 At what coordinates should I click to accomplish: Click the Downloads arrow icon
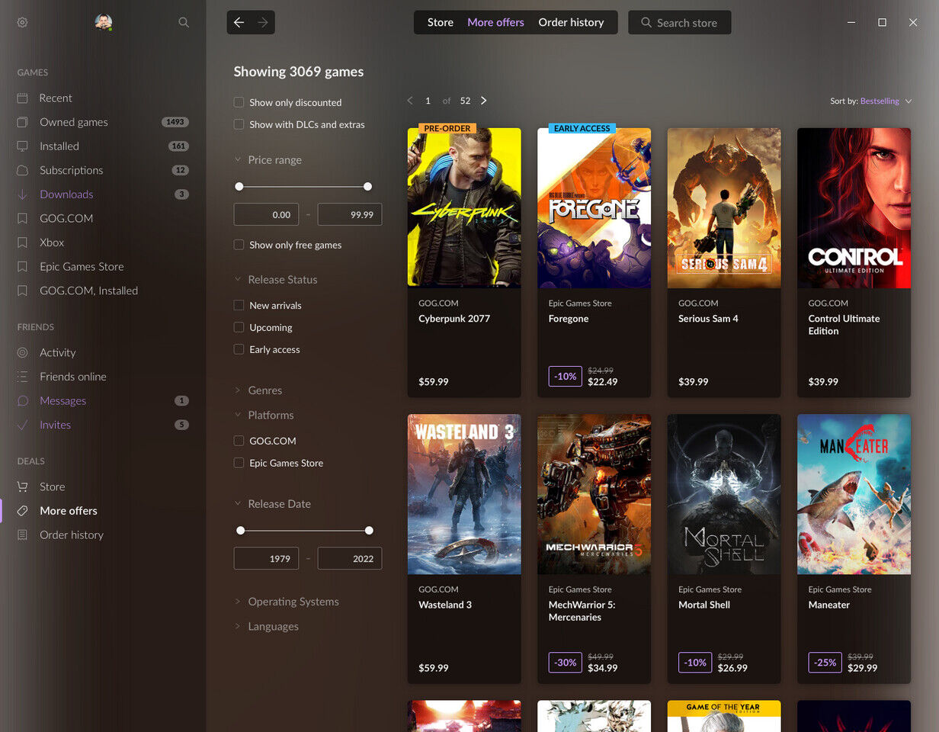click(22, 194)
